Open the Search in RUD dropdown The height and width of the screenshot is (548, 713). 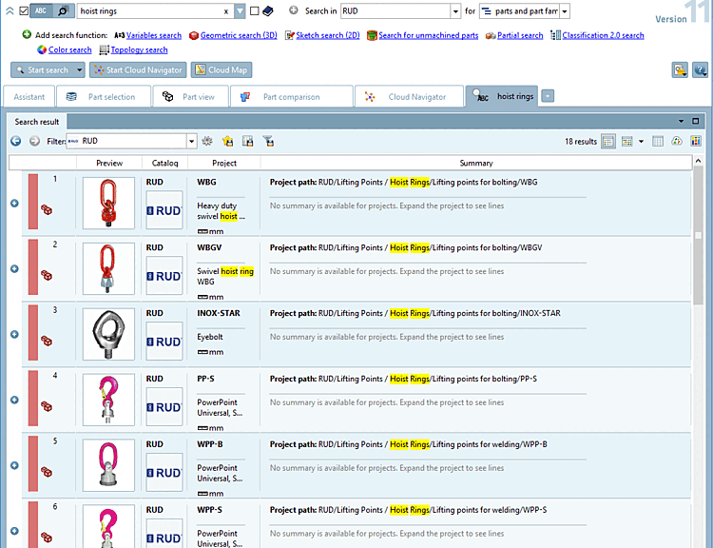[455, 11]
